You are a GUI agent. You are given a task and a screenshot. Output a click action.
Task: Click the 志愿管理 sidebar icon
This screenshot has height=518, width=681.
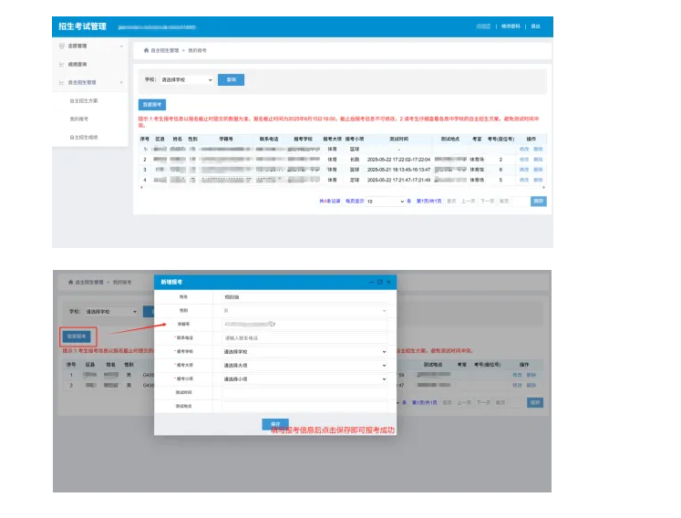pos(62,46)
